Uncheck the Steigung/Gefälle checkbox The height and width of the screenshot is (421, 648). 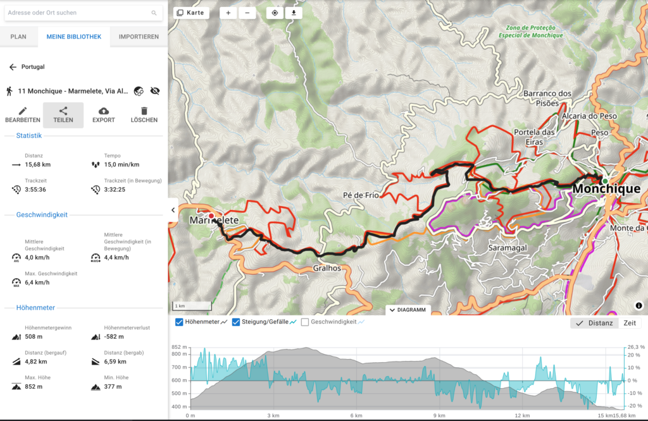click(x=236, y=322)
